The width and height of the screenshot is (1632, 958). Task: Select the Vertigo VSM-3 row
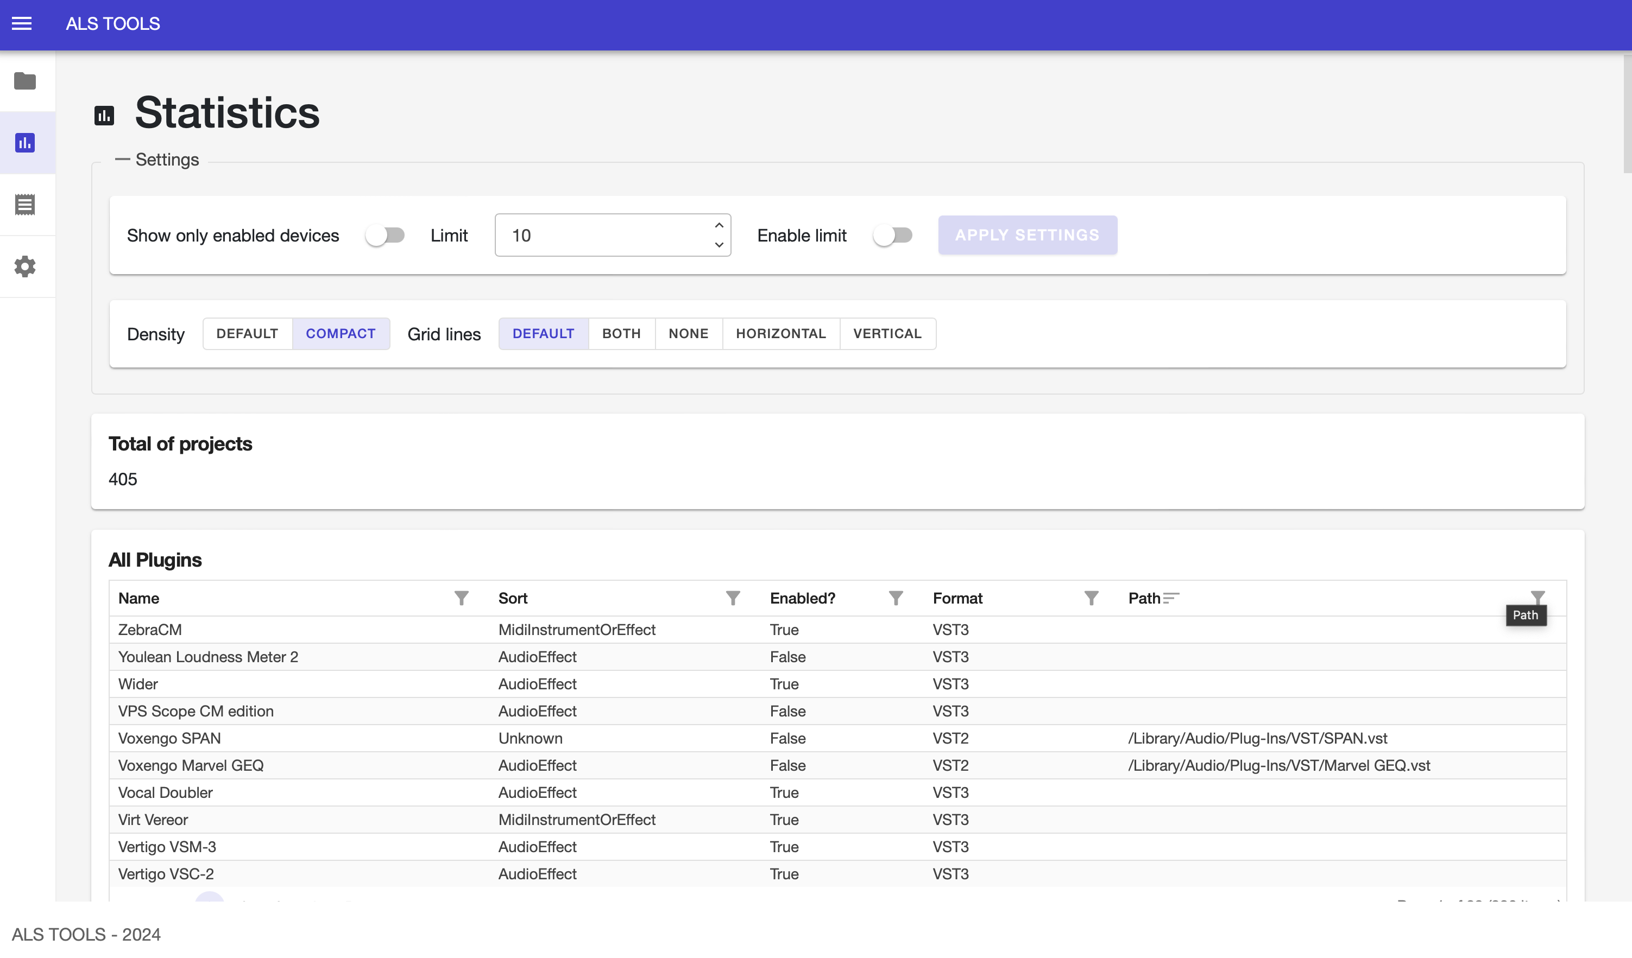pos(837,847)
